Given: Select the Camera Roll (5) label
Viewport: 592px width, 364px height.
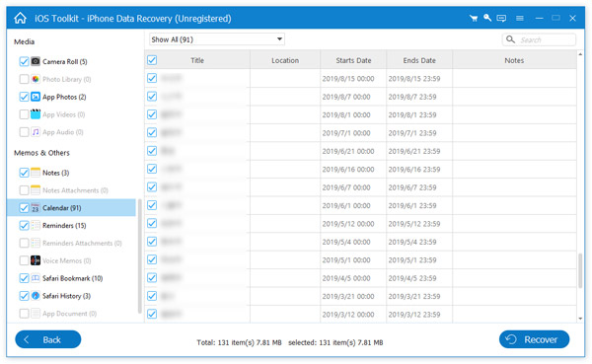Looking at the screenshot, I should point(64,61).
